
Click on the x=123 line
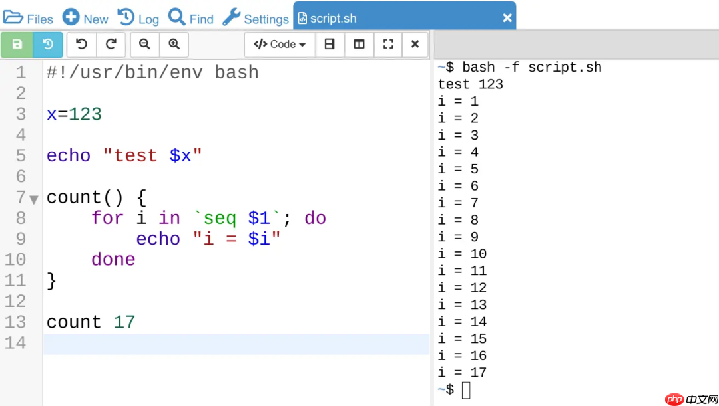click(x=74, y=114)
